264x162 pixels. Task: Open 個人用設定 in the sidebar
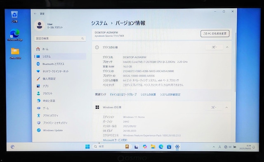coord(60,79)
